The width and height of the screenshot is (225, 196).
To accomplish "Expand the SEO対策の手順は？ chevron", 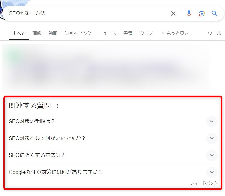I will coord(212,122).
